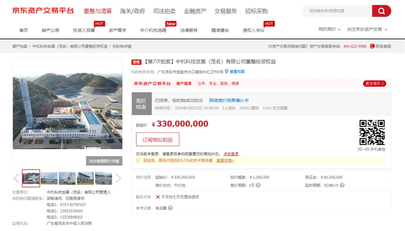Open the 司法拍卖 tab
The image size is (405, 231).
pyautogui.click(x=164, y=11)
